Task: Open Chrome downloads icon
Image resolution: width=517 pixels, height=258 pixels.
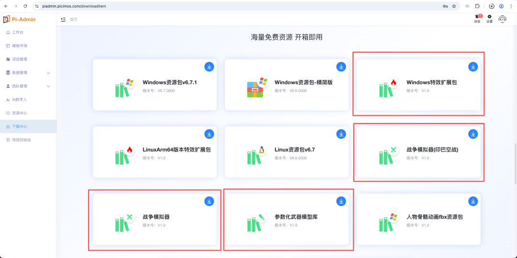Action: (x=492, y=6)
